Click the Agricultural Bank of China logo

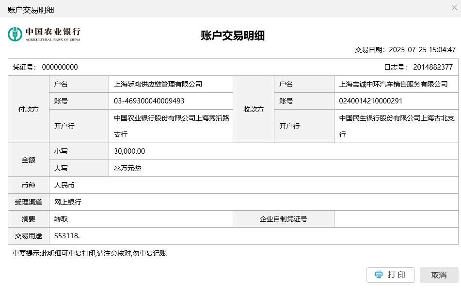44,34
